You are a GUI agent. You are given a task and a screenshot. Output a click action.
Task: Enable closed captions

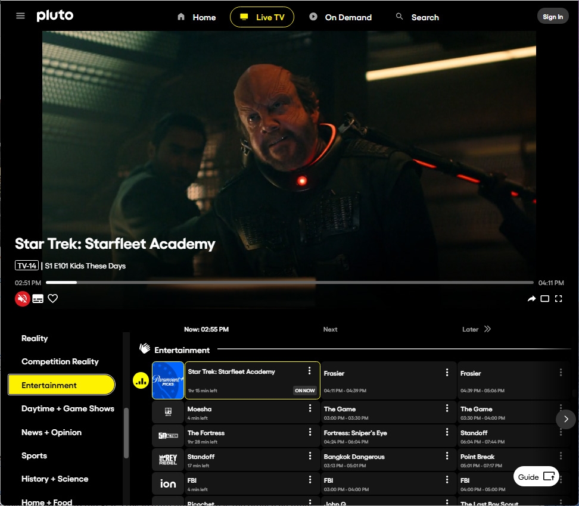[38, 298]
